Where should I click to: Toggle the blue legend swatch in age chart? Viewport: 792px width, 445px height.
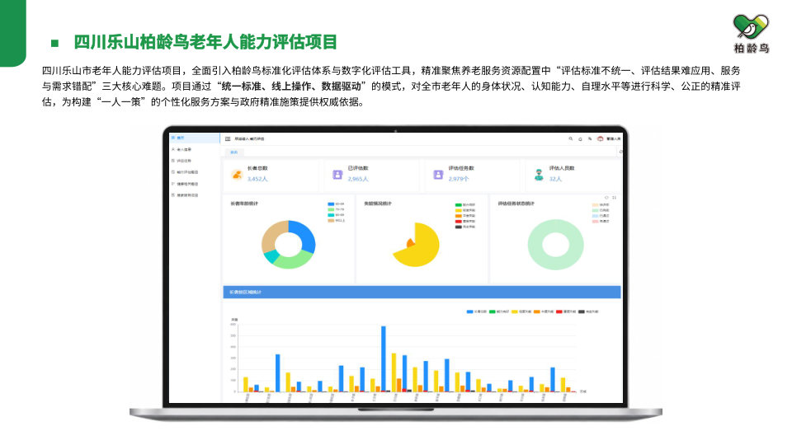pos(331,204)
